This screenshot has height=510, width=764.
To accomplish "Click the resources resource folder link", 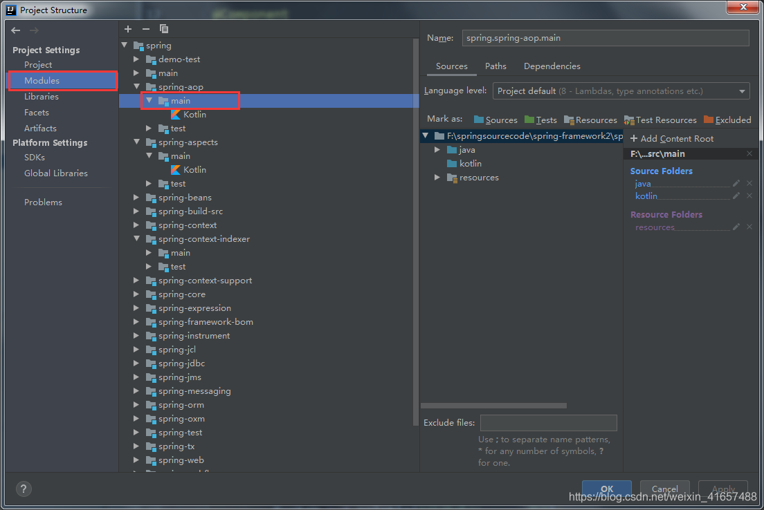I will pos(655,227).
